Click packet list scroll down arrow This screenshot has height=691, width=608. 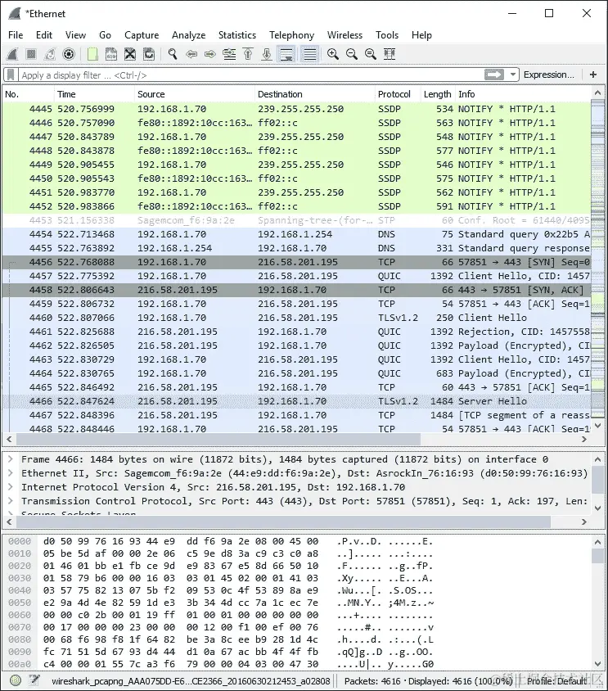tap(598, 426)
